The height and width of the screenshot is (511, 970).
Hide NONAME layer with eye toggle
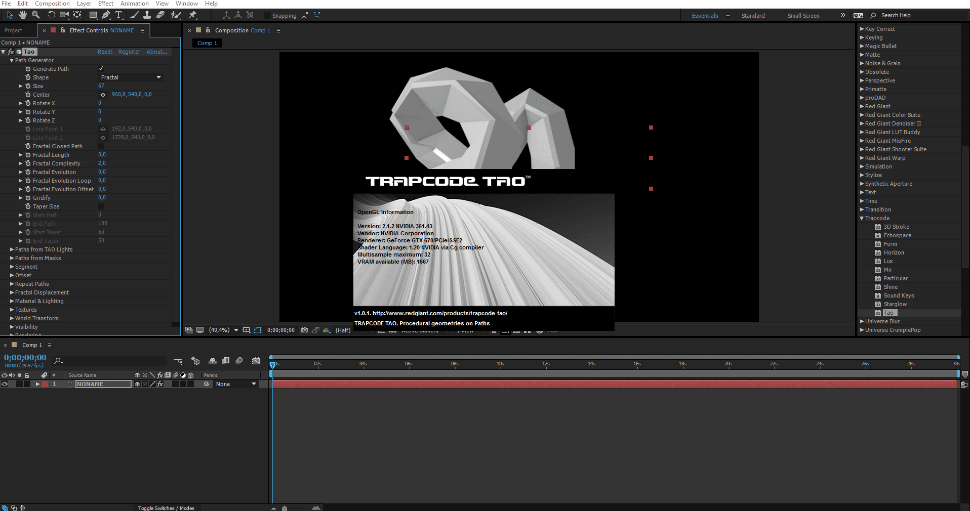(x=5, y=384)
